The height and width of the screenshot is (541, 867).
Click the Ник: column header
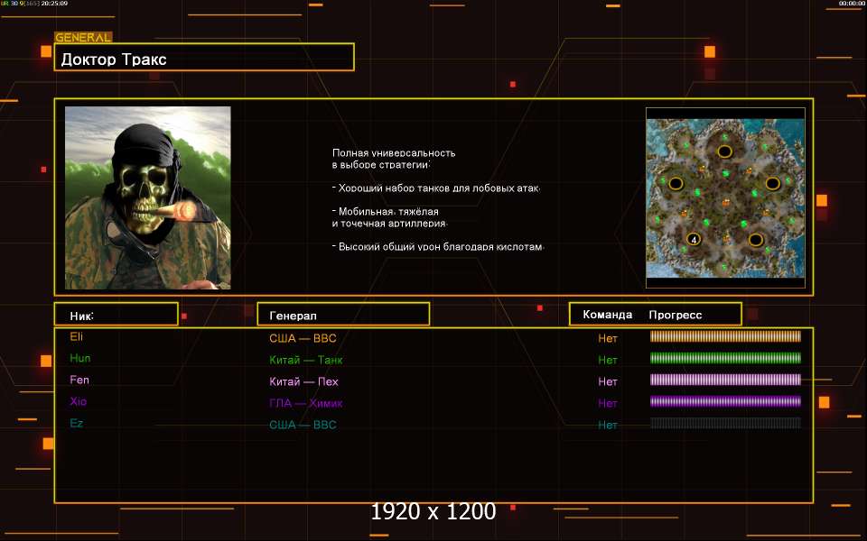tap(117, 314)
